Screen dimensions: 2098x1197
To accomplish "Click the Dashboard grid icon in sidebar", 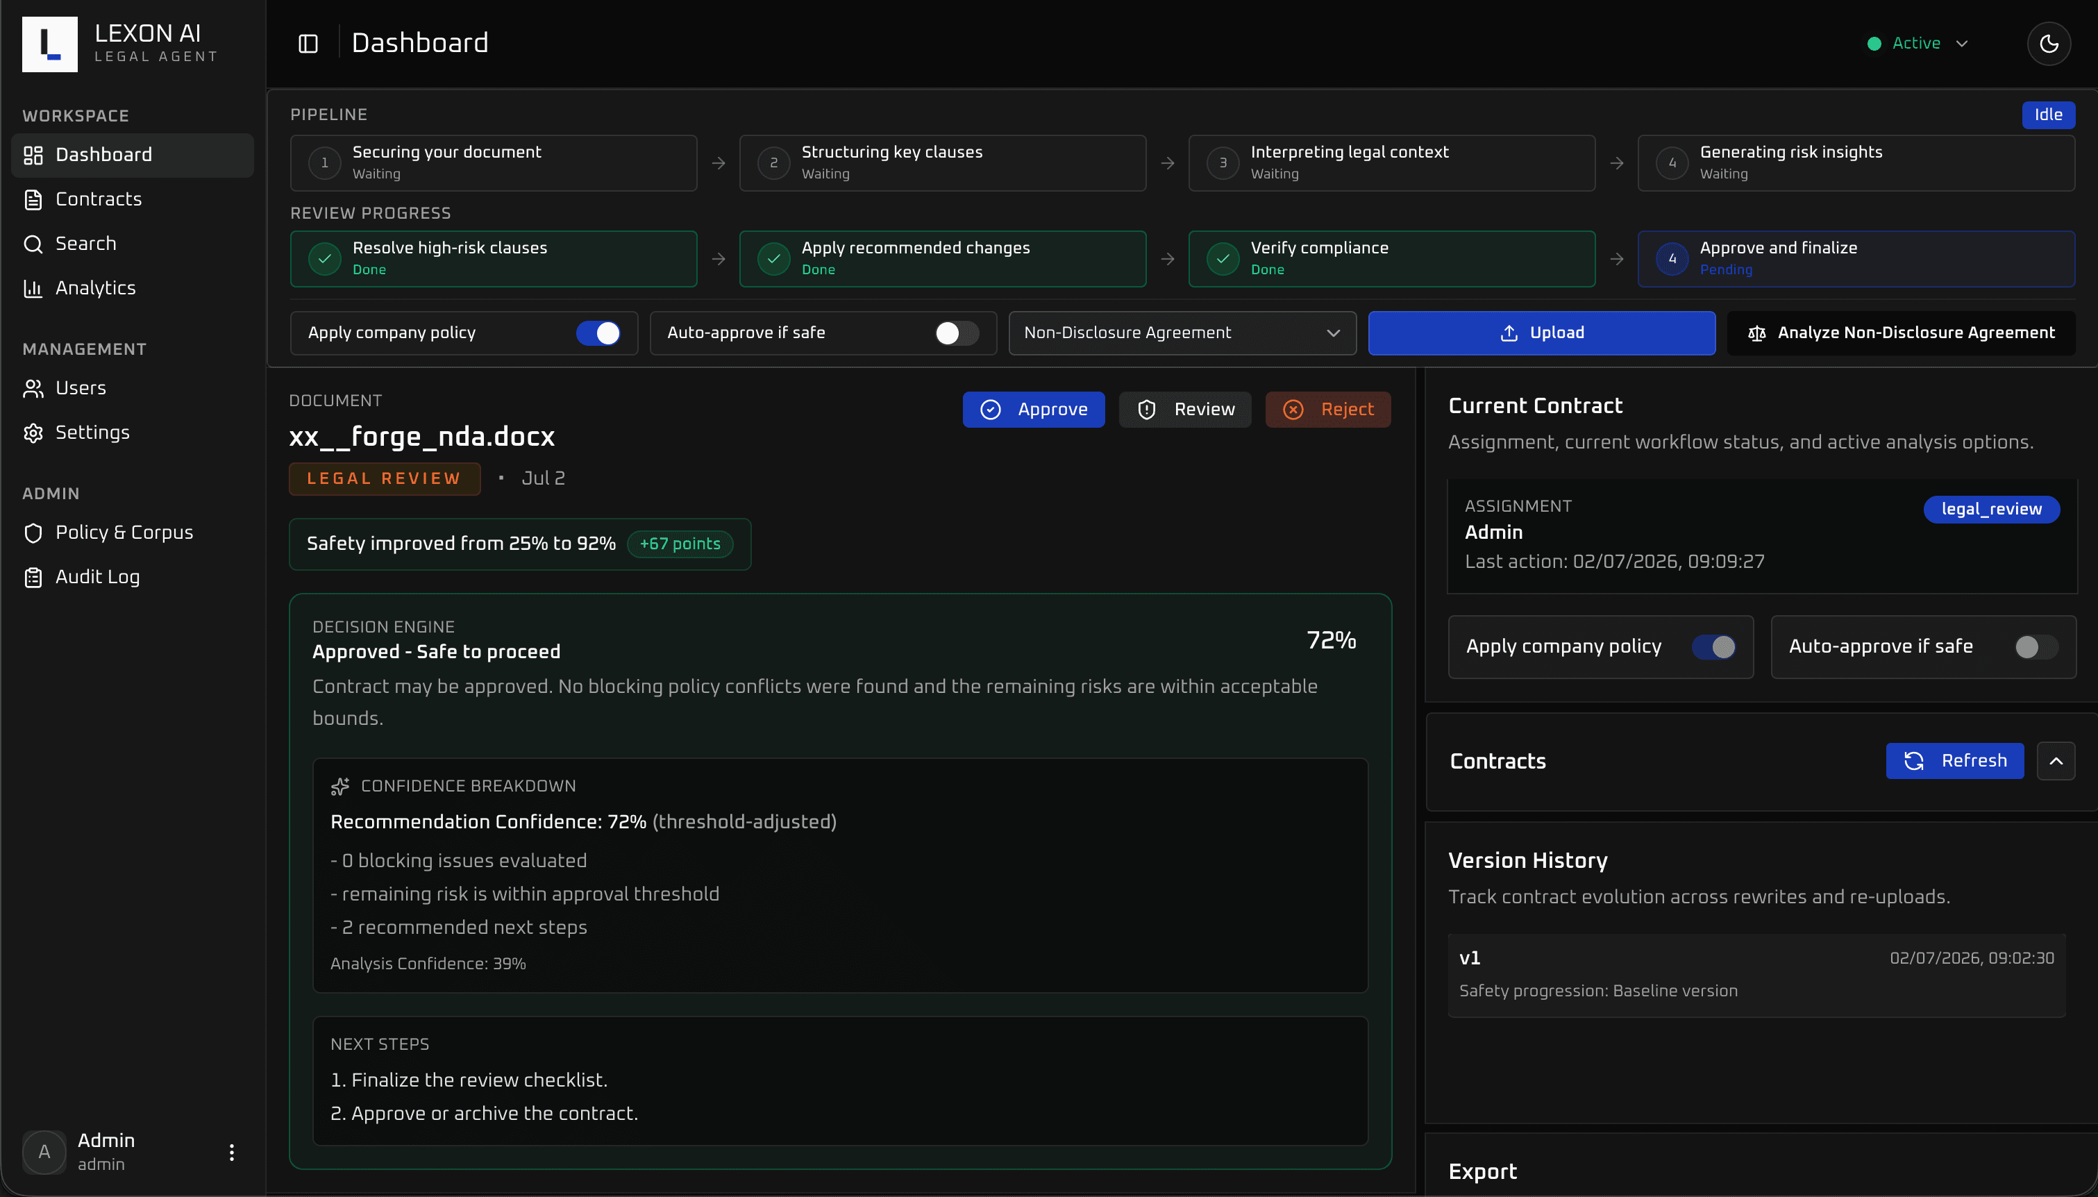I will 33,155.
